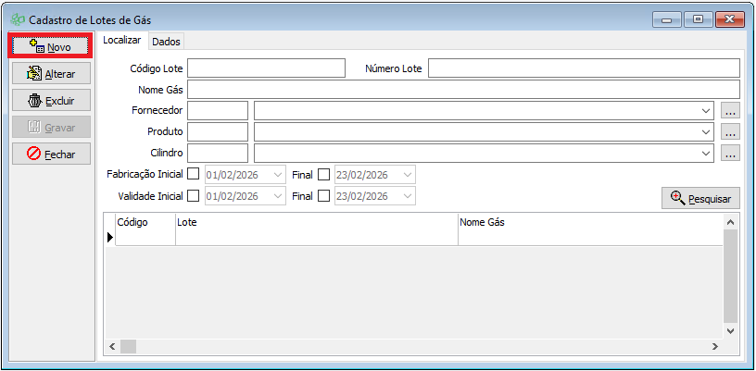
Task: Toggle Fabricação Final date checkbox
Action: click(323, 174)
